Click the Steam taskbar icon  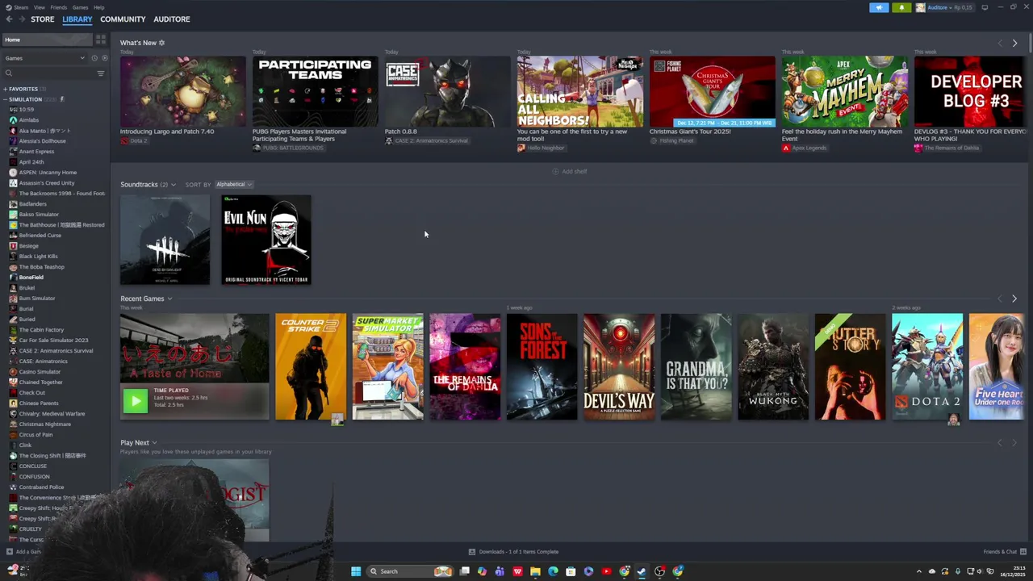[x=642, y=571]
